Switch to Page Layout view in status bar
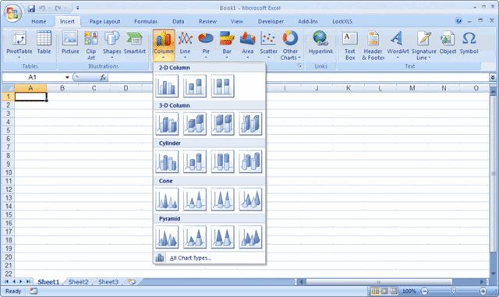 (x=384, y=291)
